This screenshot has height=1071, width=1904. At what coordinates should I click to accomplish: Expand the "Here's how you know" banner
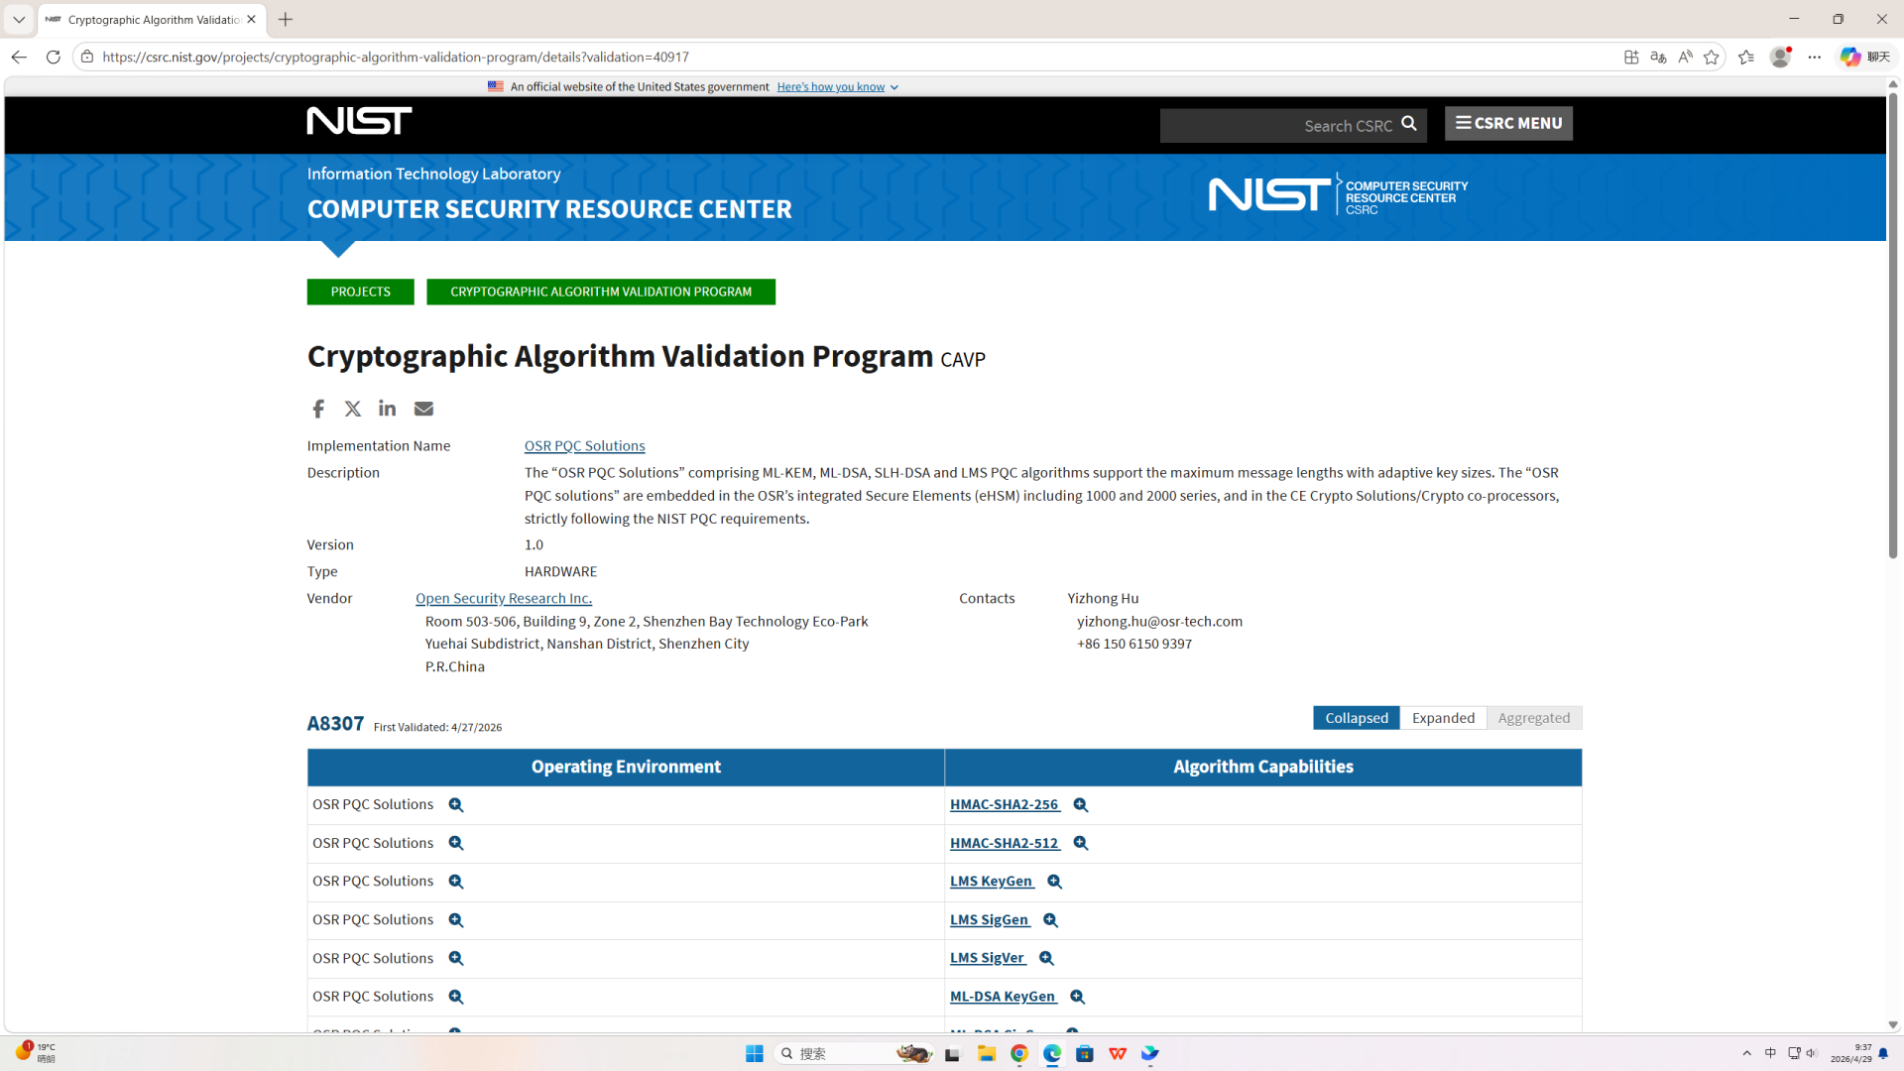pos(837,87)
